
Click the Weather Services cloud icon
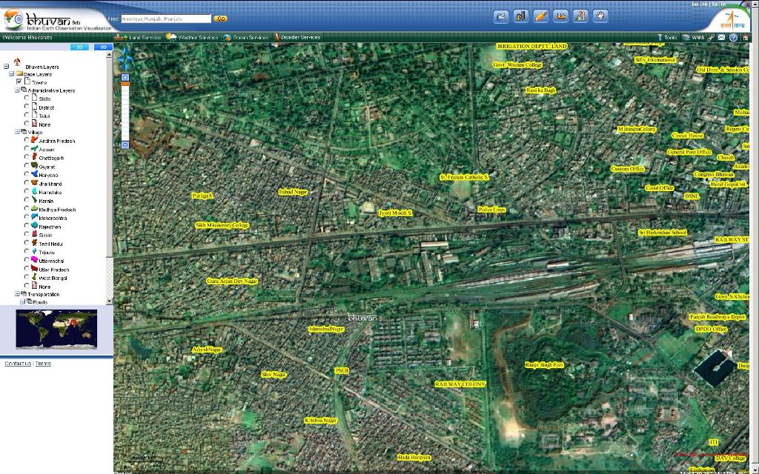pos(171,37)
